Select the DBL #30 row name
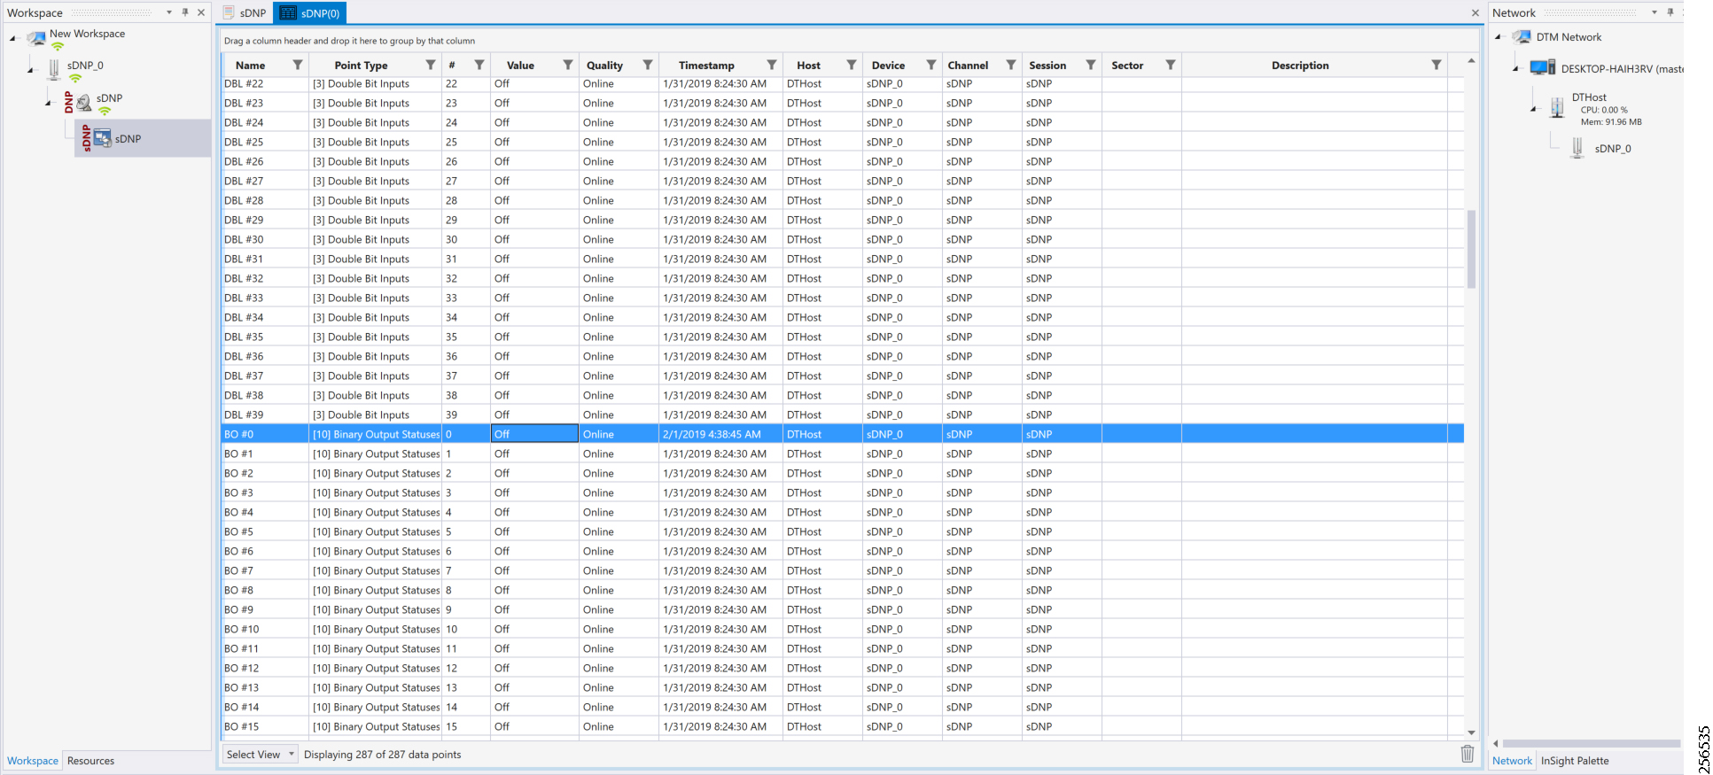1713x775 pixels. point(244,239)
